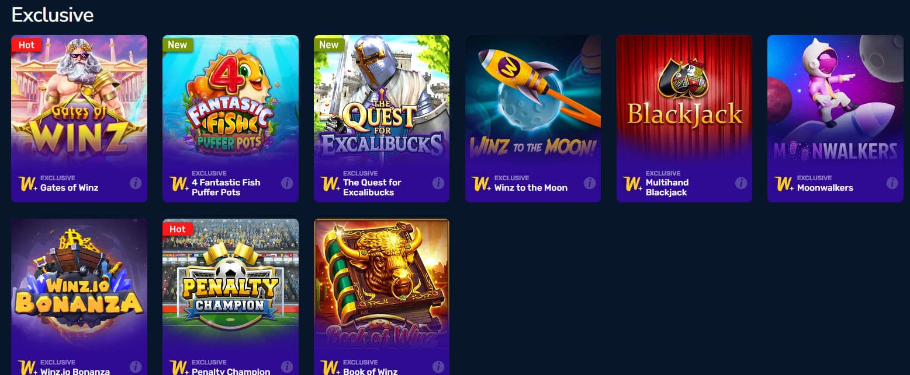The width and height of the screenshot is (910, 375).
Task: Click The Quest for Excalibucks title text
Action: click(x=372, y=187)
